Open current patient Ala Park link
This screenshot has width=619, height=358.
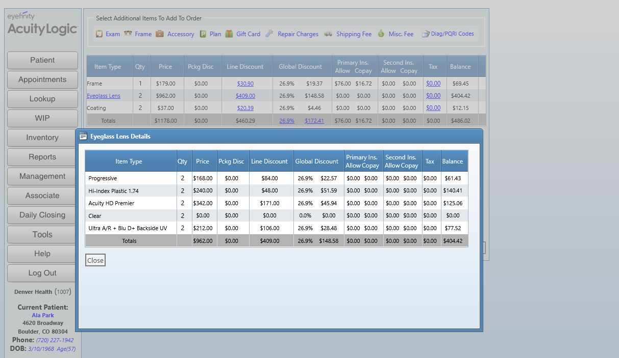click(43, 315)
